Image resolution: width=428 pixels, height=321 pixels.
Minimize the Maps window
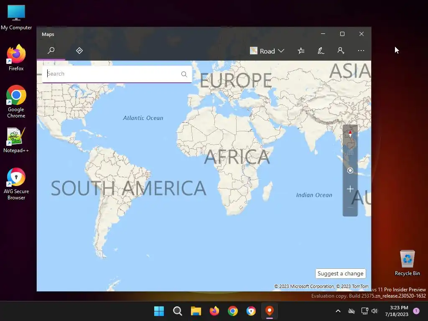click(x=323, y=34)
